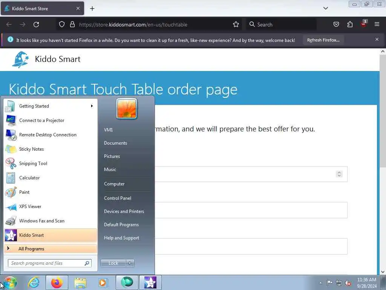Open Pictures library link
The width and height of the screenshot is (386, 290).
112,156
